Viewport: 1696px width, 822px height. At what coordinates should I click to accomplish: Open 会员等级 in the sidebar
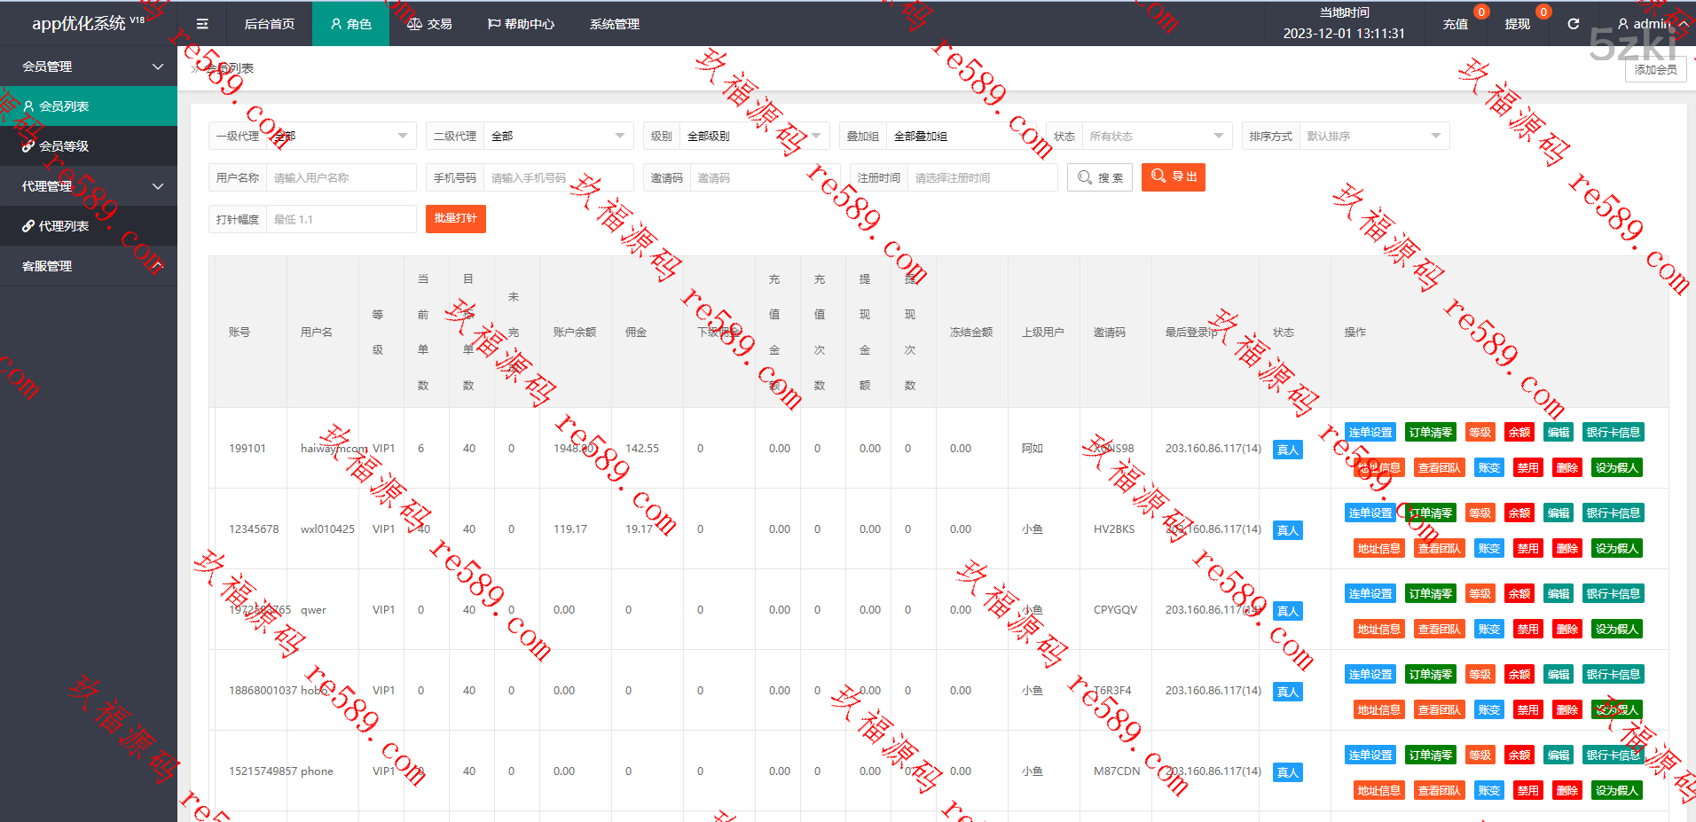(64, 146)
